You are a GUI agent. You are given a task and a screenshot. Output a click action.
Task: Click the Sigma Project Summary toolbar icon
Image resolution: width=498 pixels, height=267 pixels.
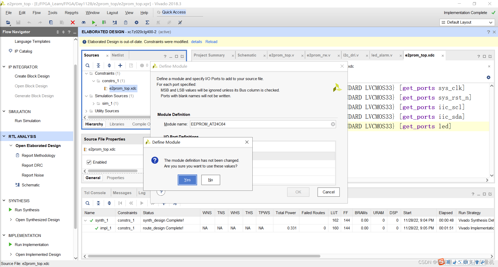click(147, 23)
